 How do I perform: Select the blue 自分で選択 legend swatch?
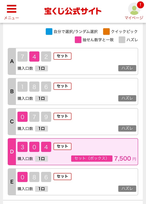[49, 31]
